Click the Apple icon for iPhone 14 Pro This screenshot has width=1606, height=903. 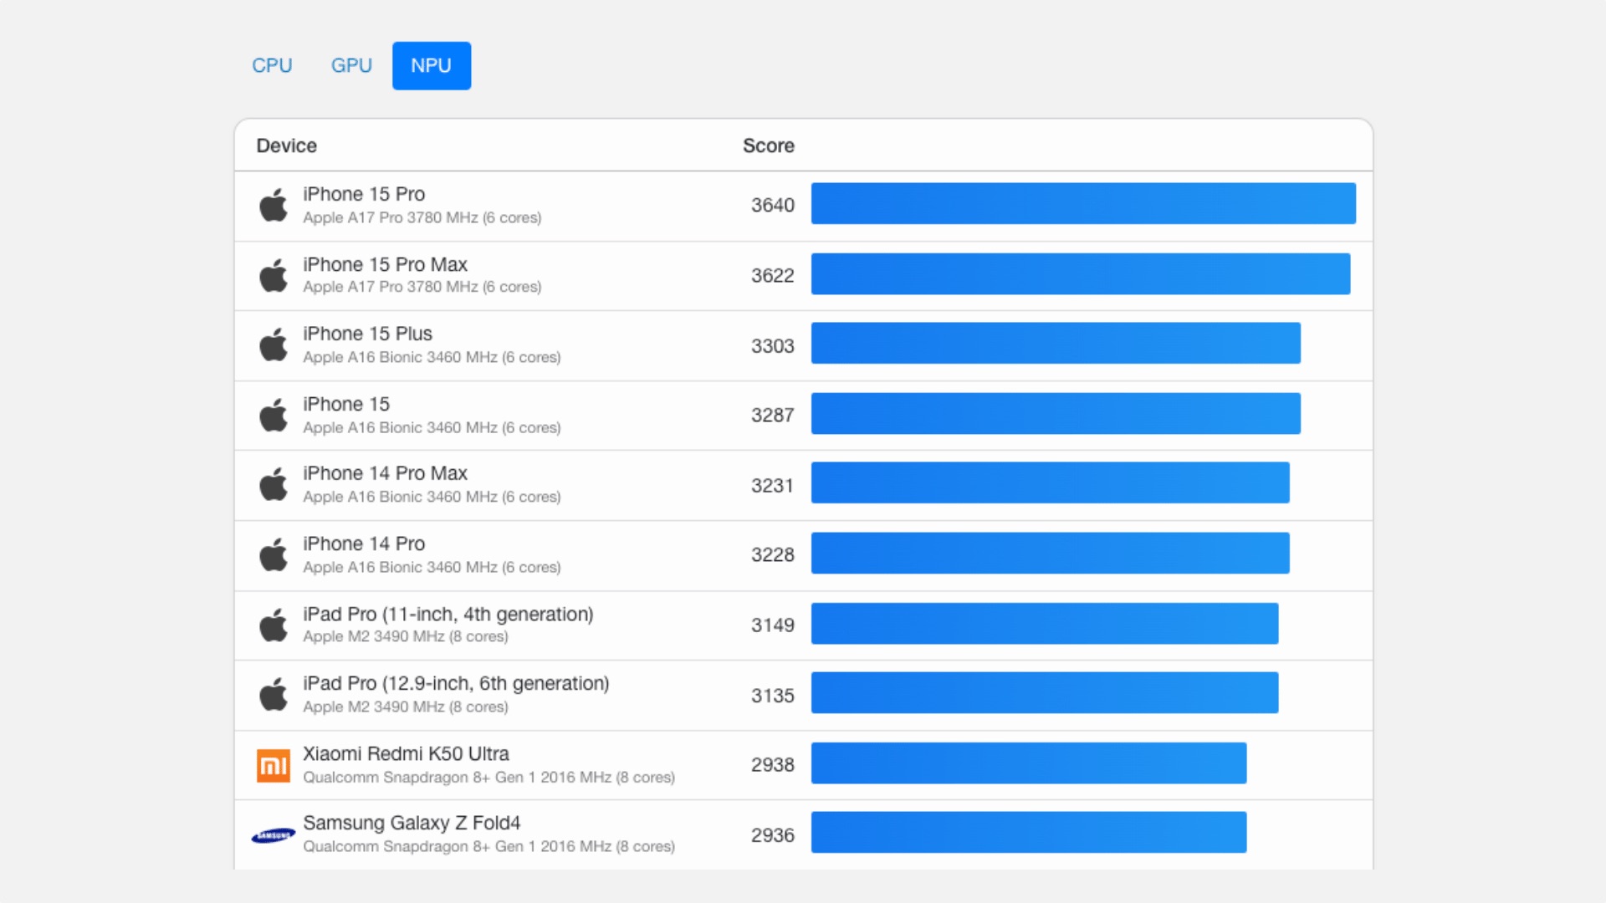tap(273, 554)
